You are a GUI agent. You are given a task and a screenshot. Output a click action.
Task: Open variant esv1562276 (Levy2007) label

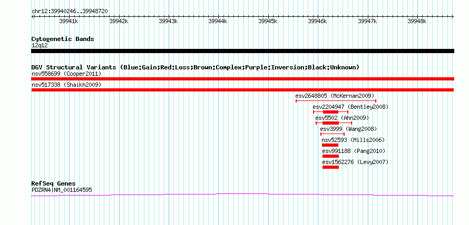[x=355, y=162]
